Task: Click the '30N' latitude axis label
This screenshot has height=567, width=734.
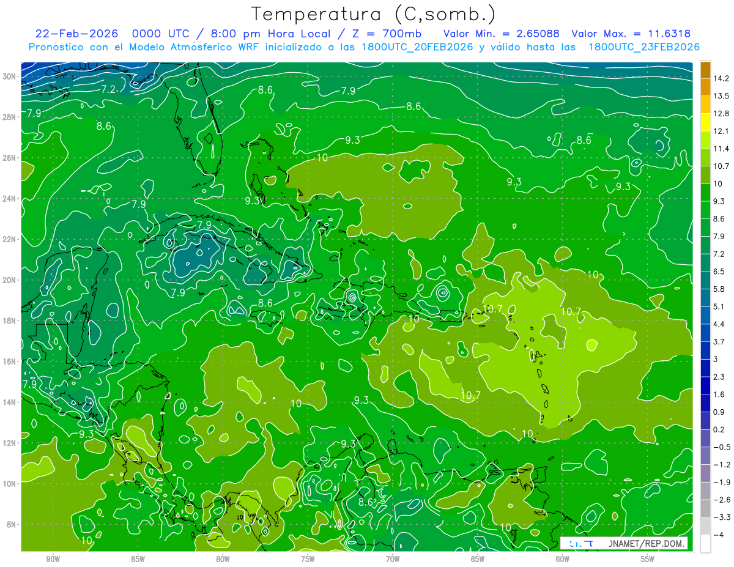Action: (x=10, y=76)
